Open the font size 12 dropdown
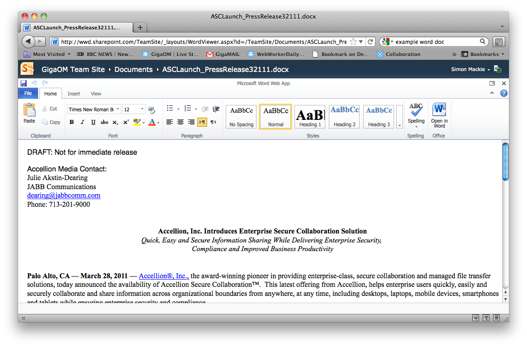 (x=142, y=109)
